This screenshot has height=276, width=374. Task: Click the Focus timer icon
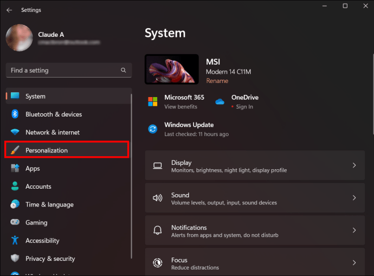click(157, 262)
